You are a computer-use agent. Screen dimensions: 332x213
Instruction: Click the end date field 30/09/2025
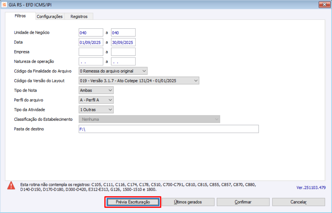pos(123,42)
